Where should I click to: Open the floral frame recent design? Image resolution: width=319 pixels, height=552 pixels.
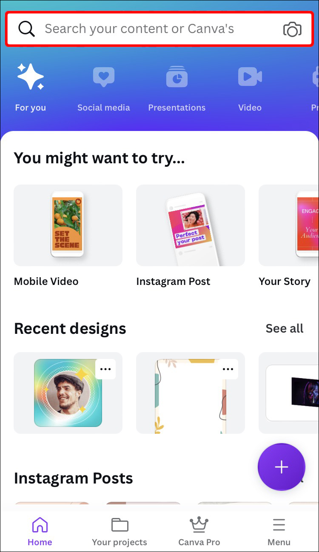click(191, 393)
